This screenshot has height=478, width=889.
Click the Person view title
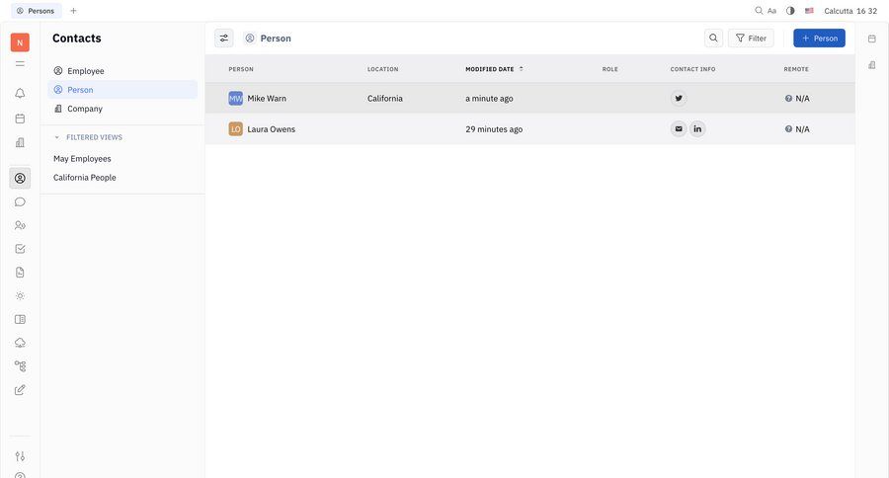[276, 38]
